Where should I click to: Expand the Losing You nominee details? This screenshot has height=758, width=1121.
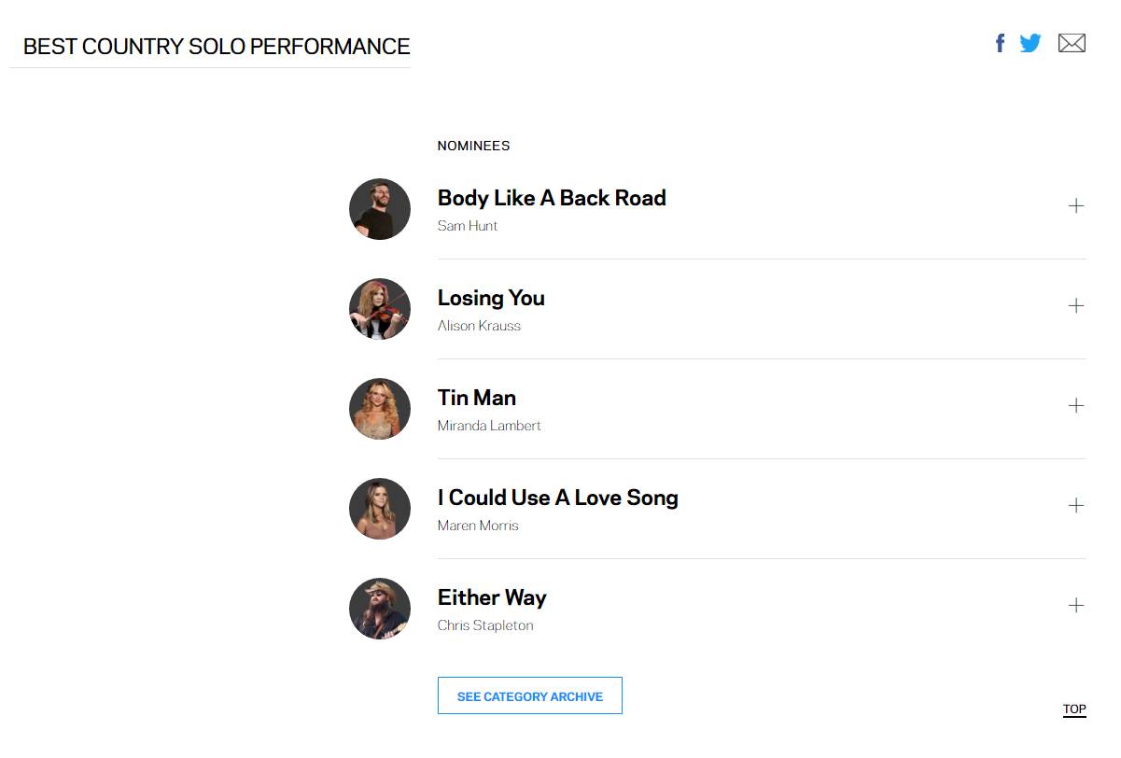coord(1075,306)
